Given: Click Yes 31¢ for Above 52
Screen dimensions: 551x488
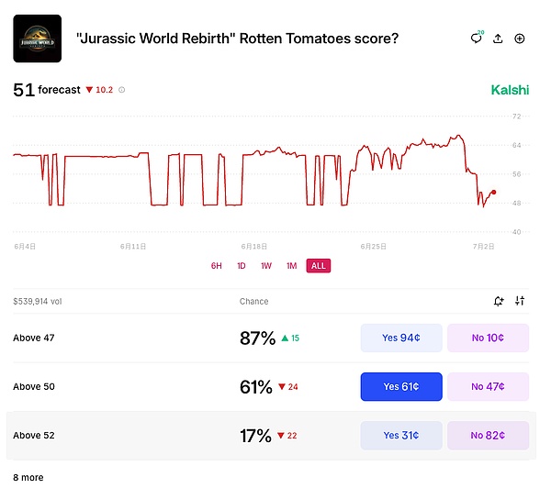Looking at the screenshot, I should (401, 435).
